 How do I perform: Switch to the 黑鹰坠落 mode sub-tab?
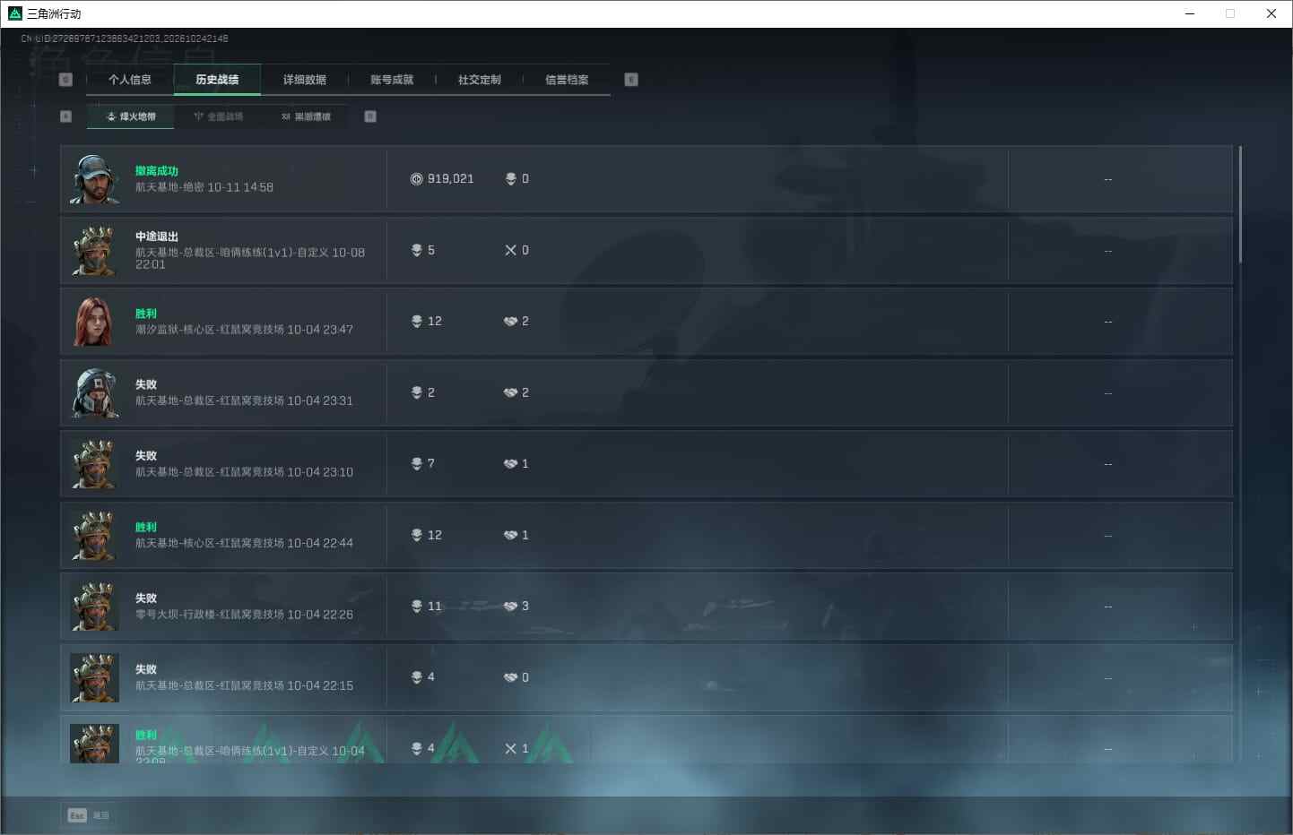[306, 116]
